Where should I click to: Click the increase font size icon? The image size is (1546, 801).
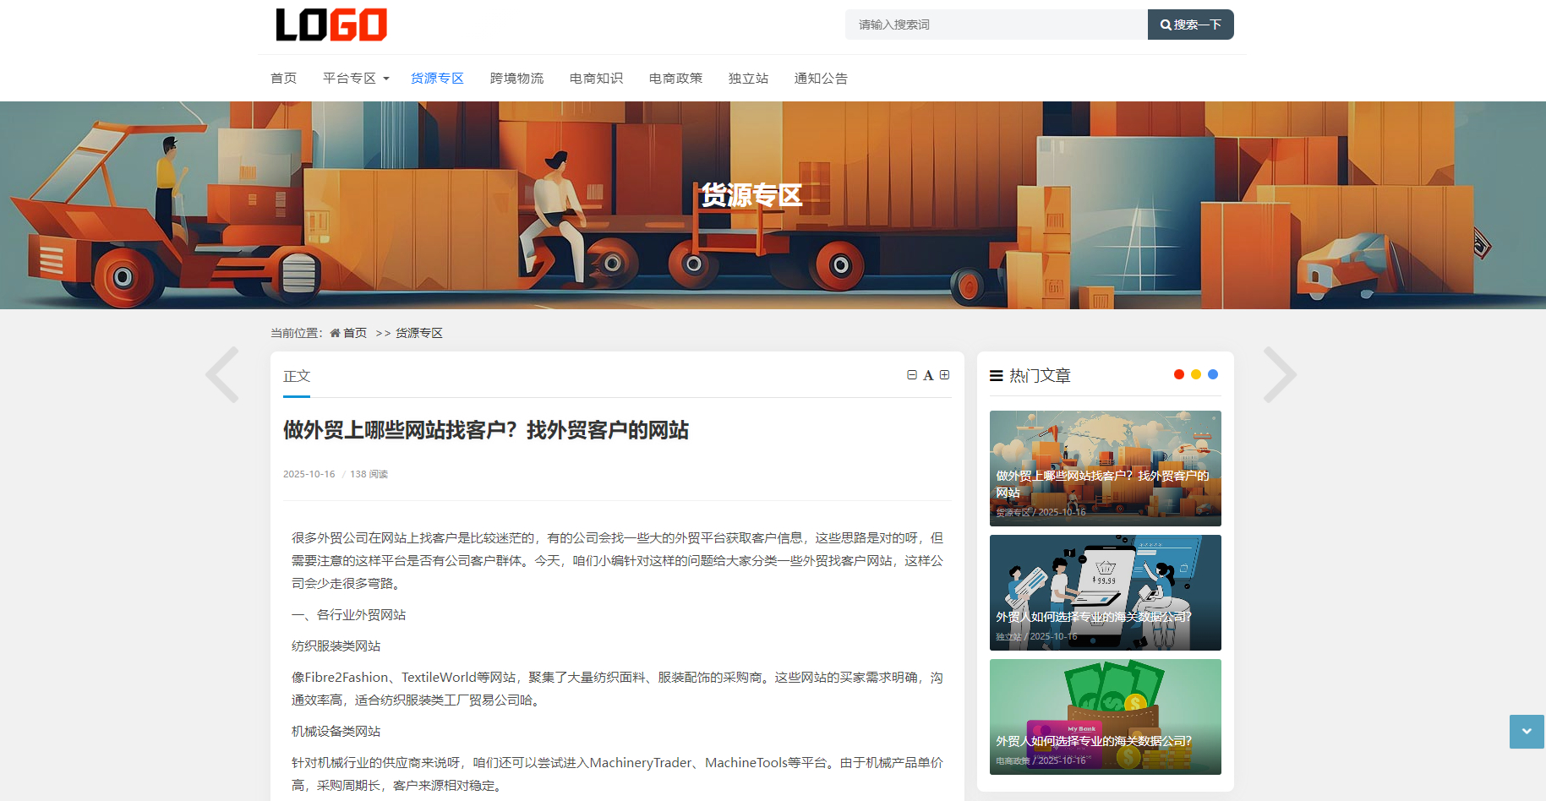tap(945, 374)
